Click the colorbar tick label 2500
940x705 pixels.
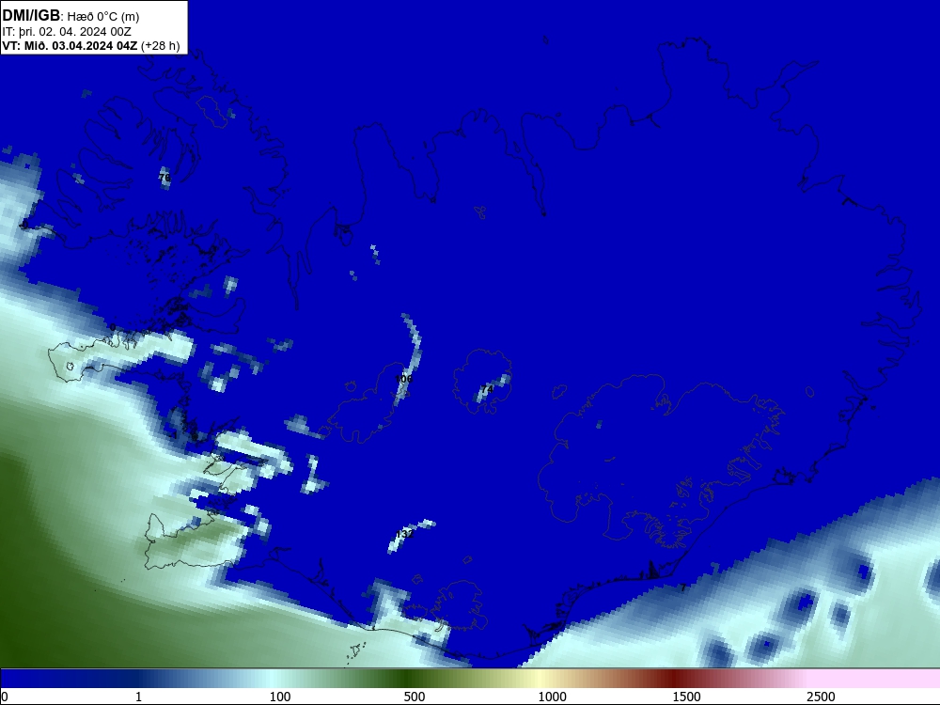click(821, 697)
